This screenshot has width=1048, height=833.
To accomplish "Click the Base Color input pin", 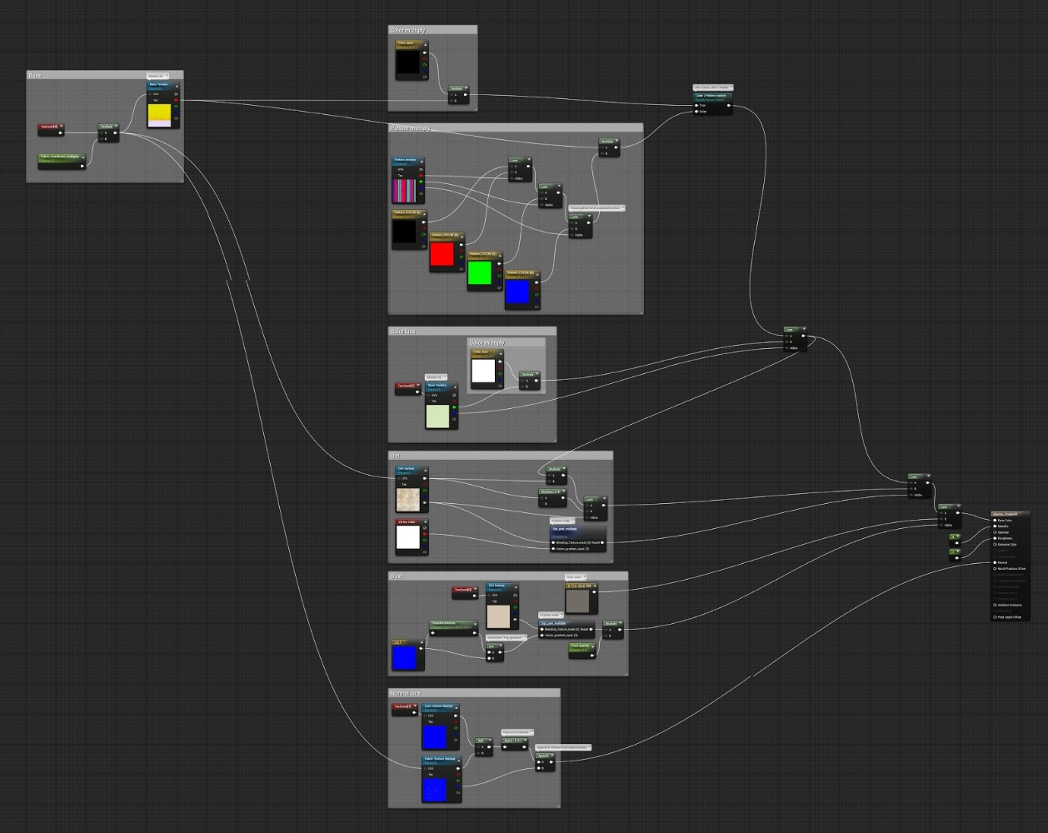I will [x=995, y=520].
